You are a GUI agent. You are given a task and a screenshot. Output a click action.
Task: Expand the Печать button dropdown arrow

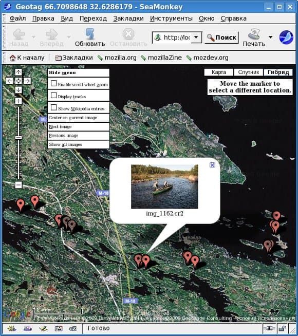click(x=271, y=37)
